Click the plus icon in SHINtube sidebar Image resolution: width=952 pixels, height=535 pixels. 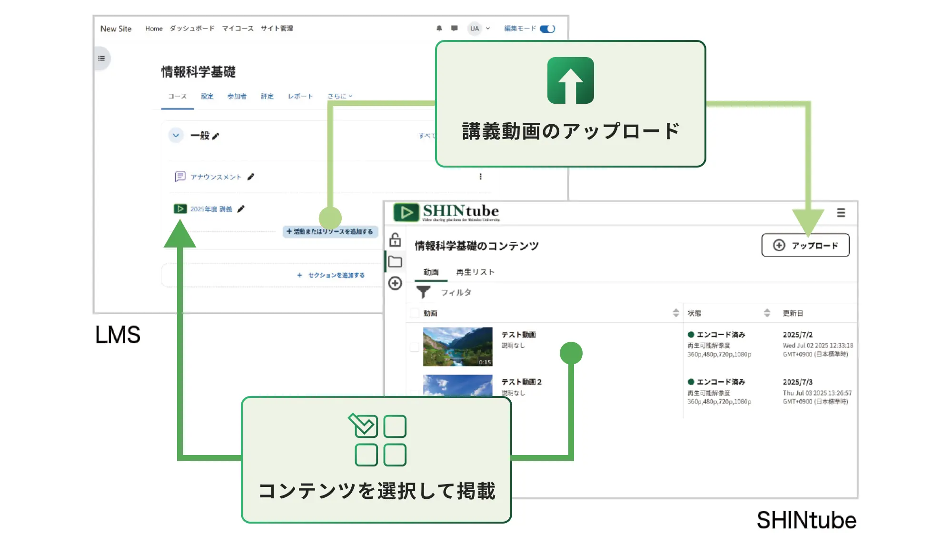coord(395,284)
